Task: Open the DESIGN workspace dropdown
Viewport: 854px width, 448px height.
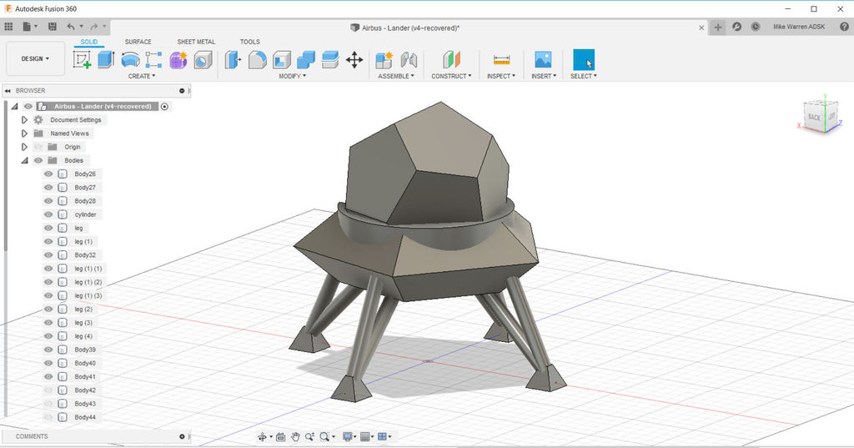Action: (x=35, y=59)
